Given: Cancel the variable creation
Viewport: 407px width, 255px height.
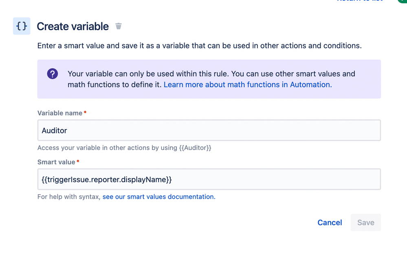Looking at the screenshot, I should (x=330, y=222).
